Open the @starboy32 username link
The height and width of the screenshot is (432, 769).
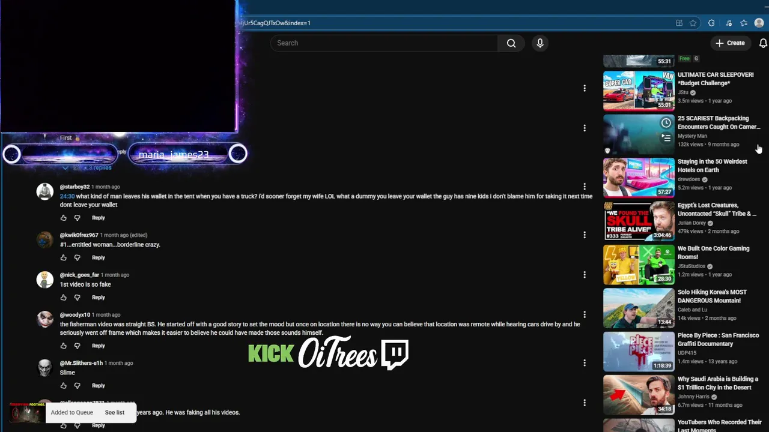coord(74,187)
